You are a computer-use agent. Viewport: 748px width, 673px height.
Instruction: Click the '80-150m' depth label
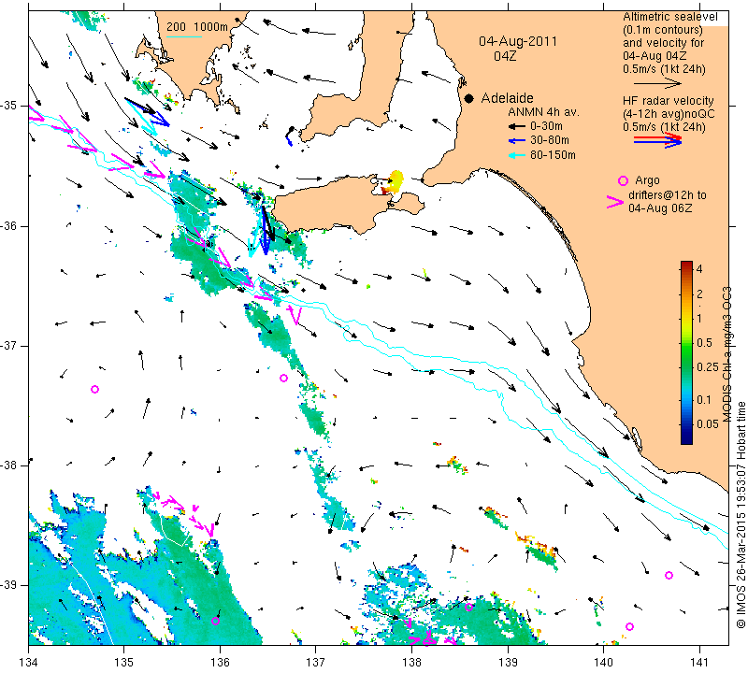tap(553, 155)
